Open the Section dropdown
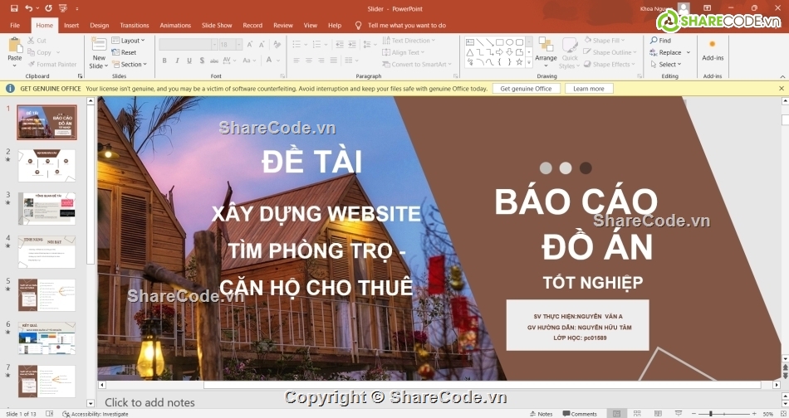789x418 pixels. click(130, 65)
